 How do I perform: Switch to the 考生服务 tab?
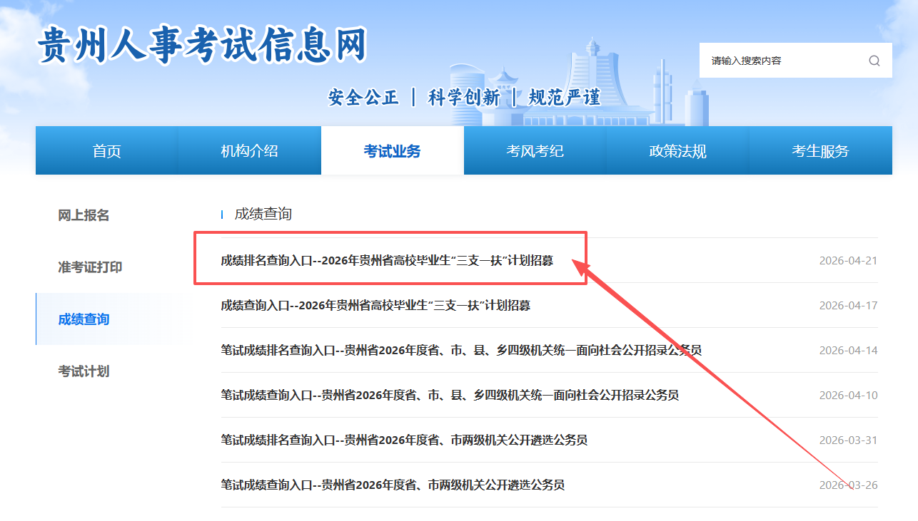820,151
